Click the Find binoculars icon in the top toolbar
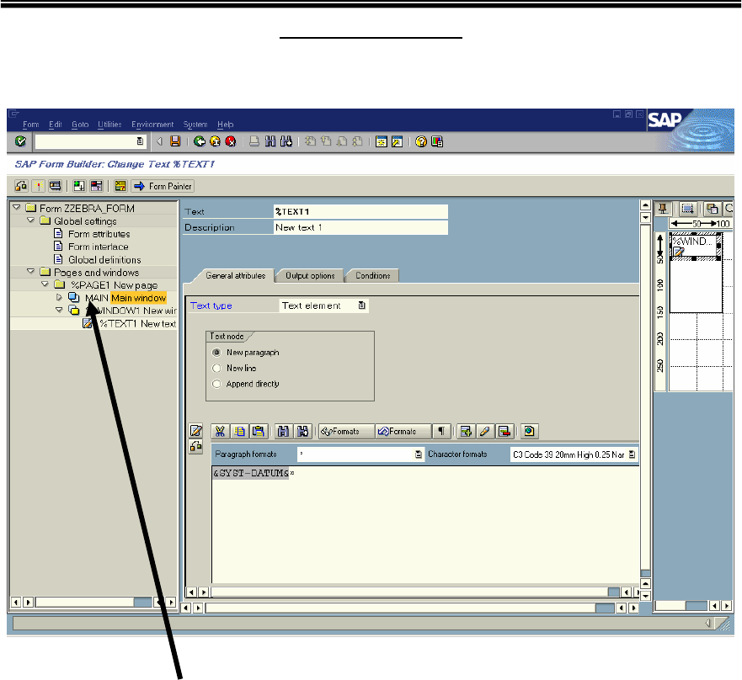The width and height of the screenshot is (742, 680). [x=270, y=141]
